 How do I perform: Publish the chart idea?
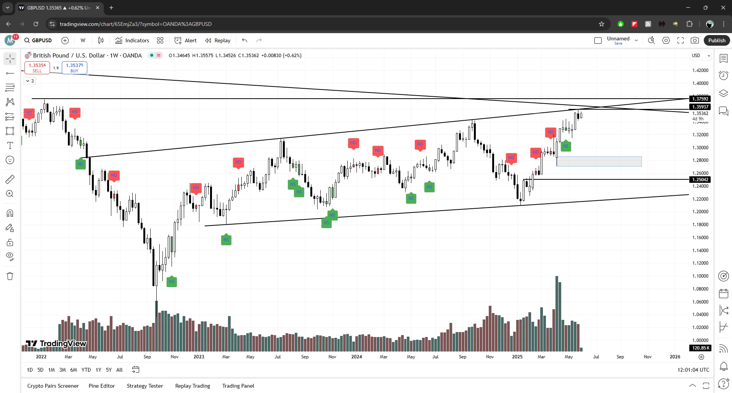click(x=717, y=40)
